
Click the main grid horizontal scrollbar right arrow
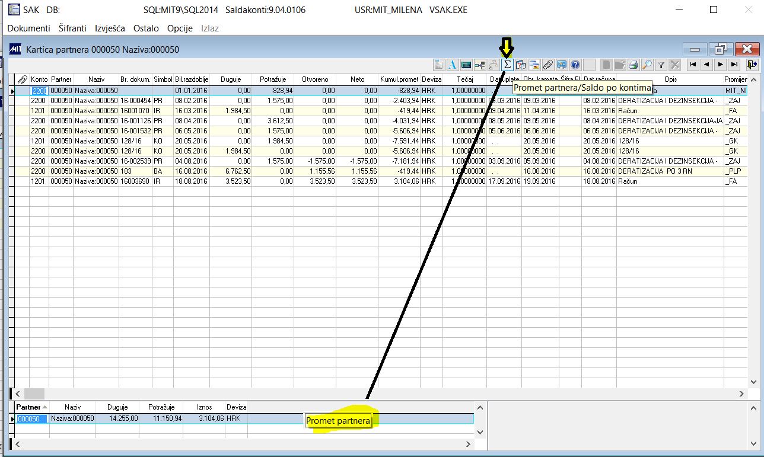[x=741, y=393]
